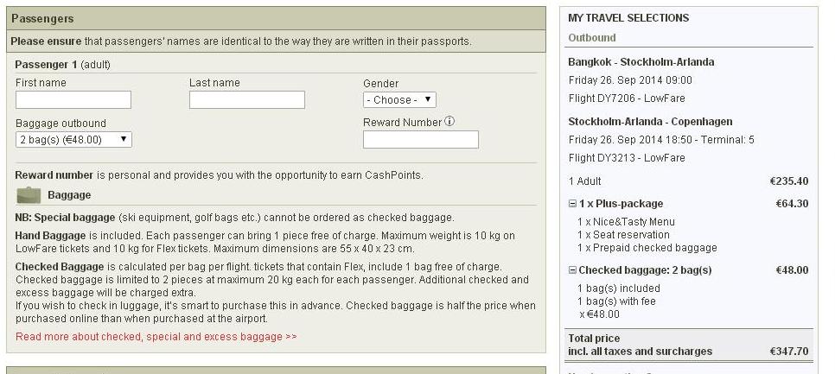
Task: Open the Read more about checked baggage link
Action: [x=156, y=336]
